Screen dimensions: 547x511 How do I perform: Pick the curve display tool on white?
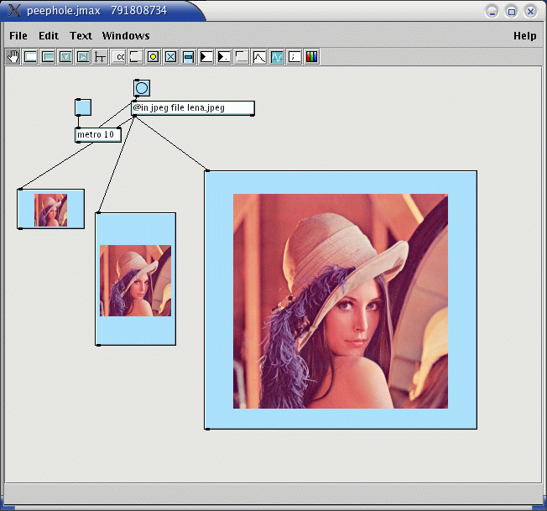(x=259, y=56)
